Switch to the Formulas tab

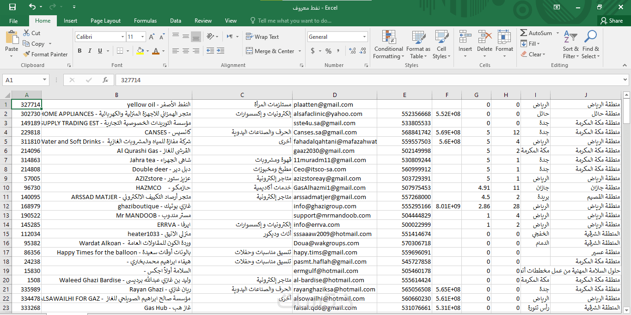pos(145,21)
